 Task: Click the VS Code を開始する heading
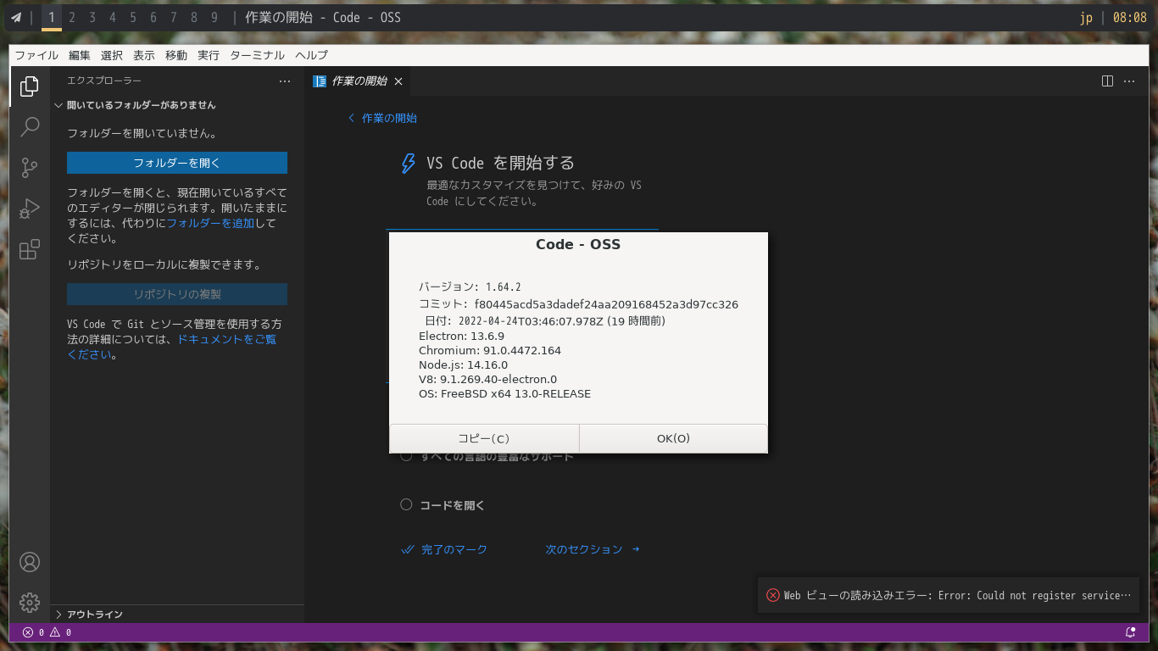tap(500, 163)
